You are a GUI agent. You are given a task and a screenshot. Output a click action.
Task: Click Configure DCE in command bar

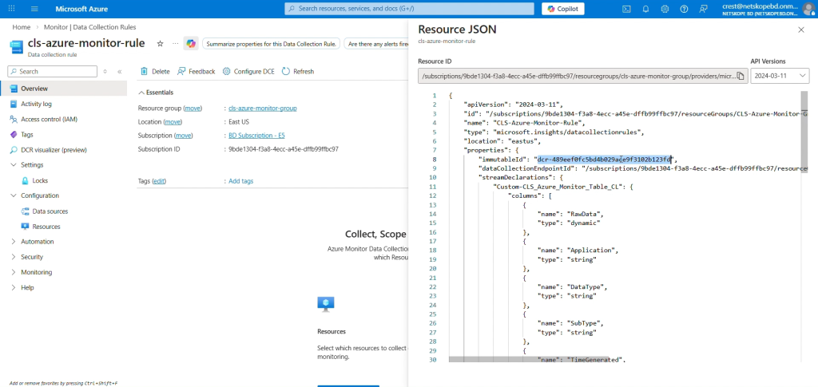pyautogui.click(x=248, y=71)
